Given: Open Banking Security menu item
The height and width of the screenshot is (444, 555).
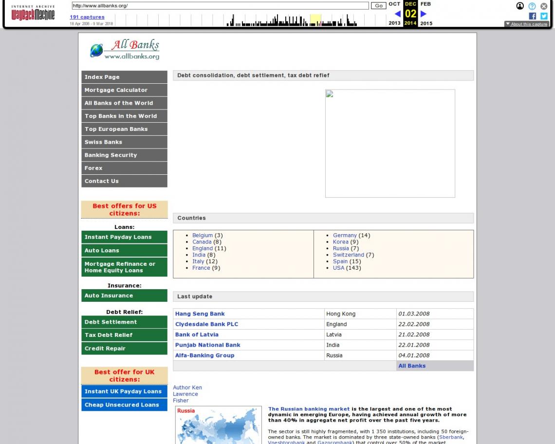Looking at the screenshot, I should (x=124, y=155).
